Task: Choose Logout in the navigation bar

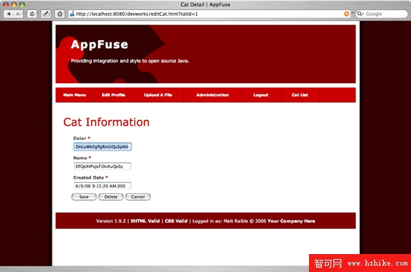Action: pyautogui.click(x=261, y=95)
